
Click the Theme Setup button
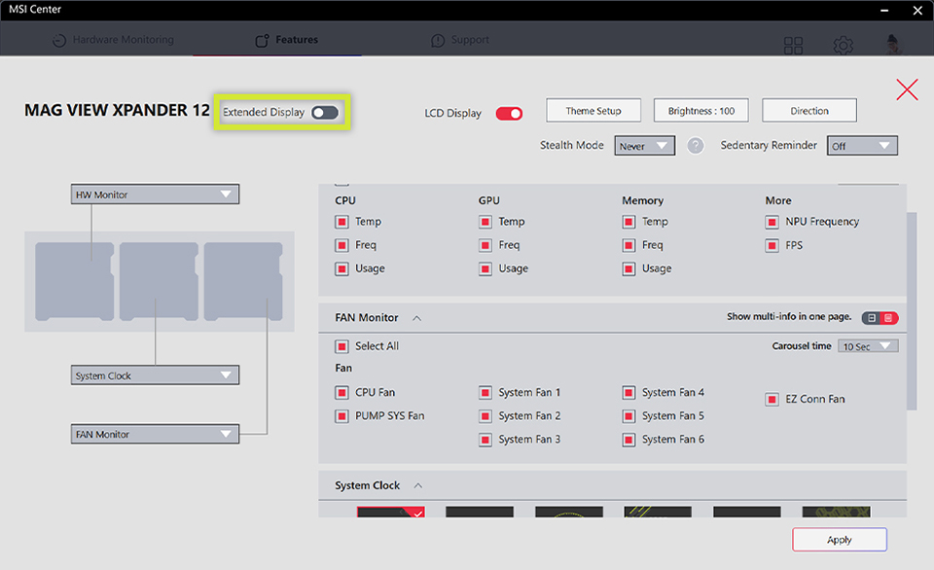[x=593, y=111]
